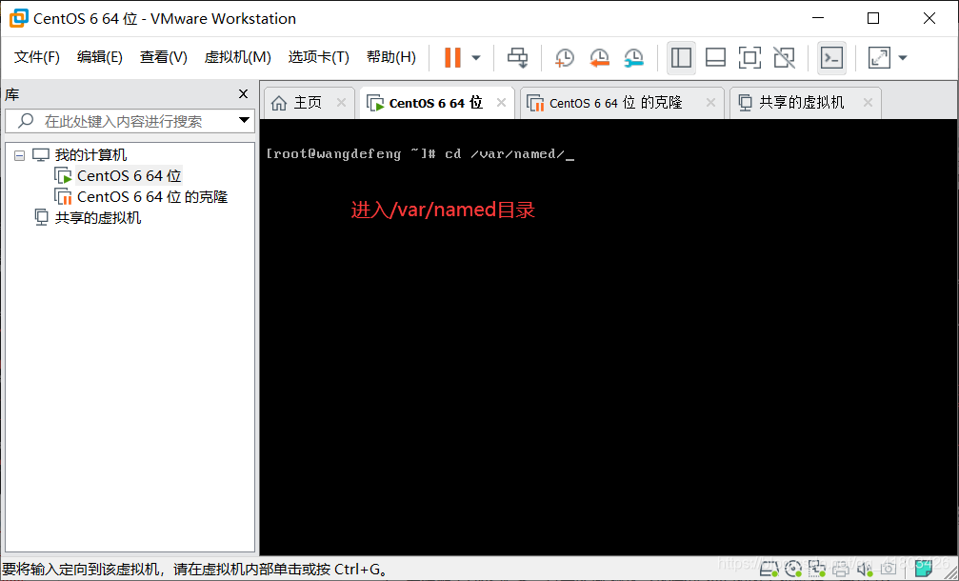Viewport: 959px width, 581px height.
Task: Send Ctrl+Alt+Del to the guest
Action: (517, 57)
